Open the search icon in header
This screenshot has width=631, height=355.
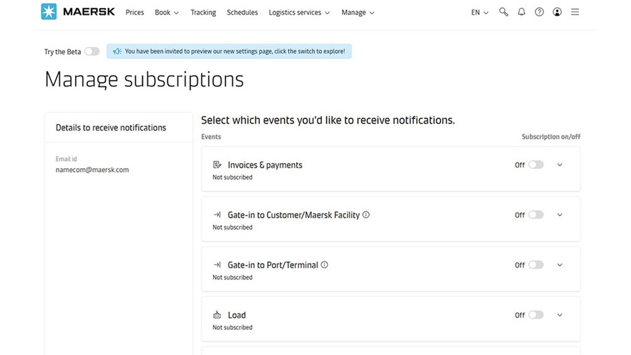(x=503, y=12)
